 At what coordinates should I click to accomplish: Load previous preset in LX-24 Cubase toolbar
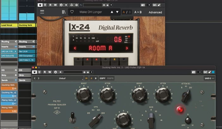[x=104, y=5]
